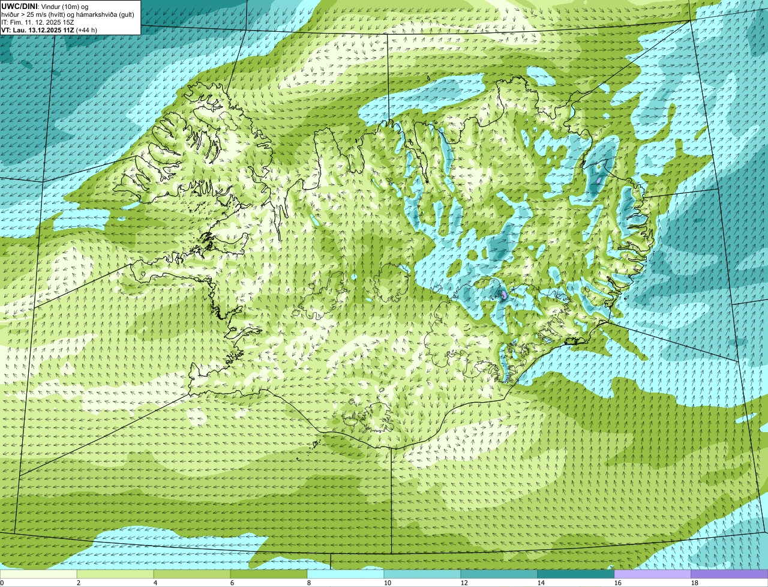This screenshot has height=587, width=768.
Task: Click the 'UWC/DINI: Vindur (10m) og' title line
Action: coord(45,7)
